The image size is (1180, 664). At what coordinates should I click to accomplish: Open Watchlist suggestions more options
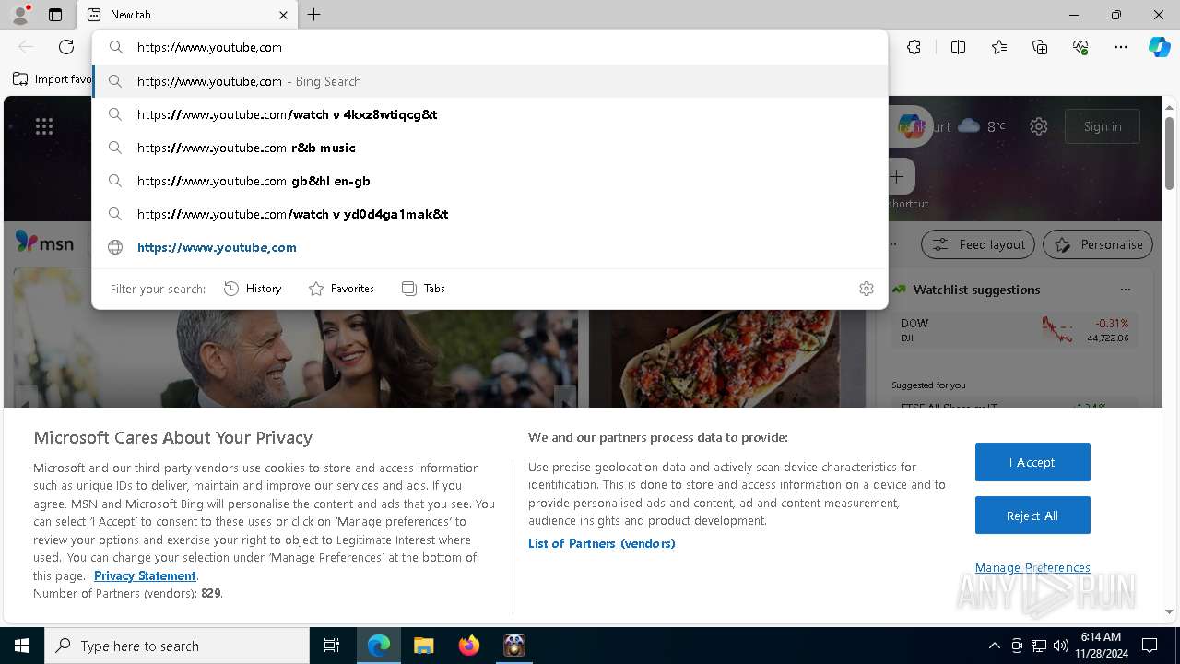[x=1125, y=290]
